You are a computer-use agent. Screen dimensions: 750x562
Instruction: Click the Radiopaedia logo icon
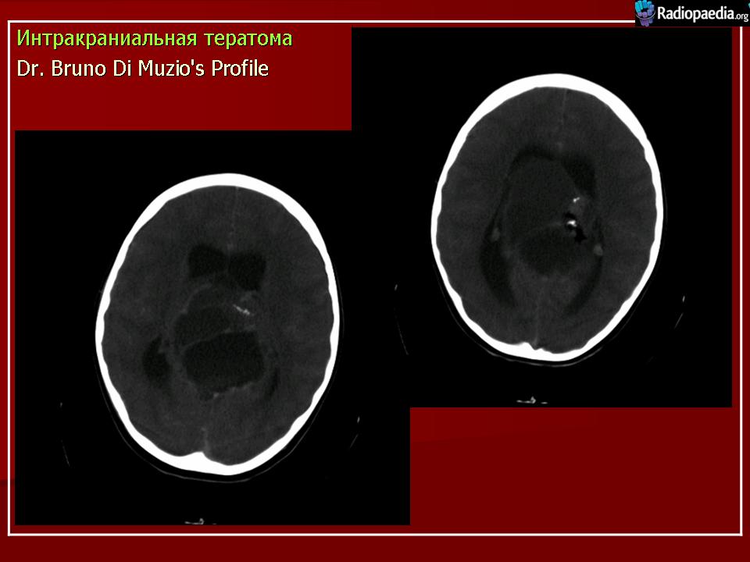tap(645, 12)
